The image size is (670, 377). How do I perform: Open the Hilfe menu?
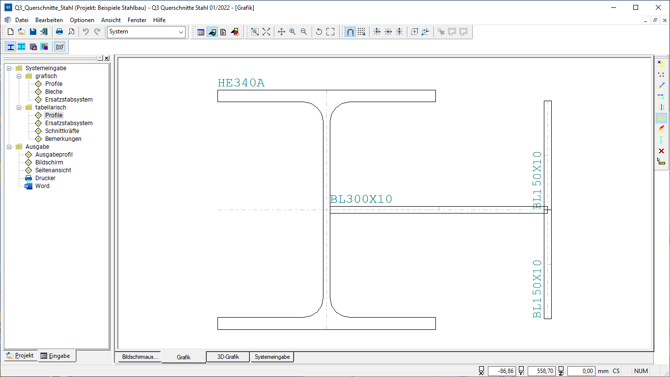pyautogui.click(x=160, y=20)
